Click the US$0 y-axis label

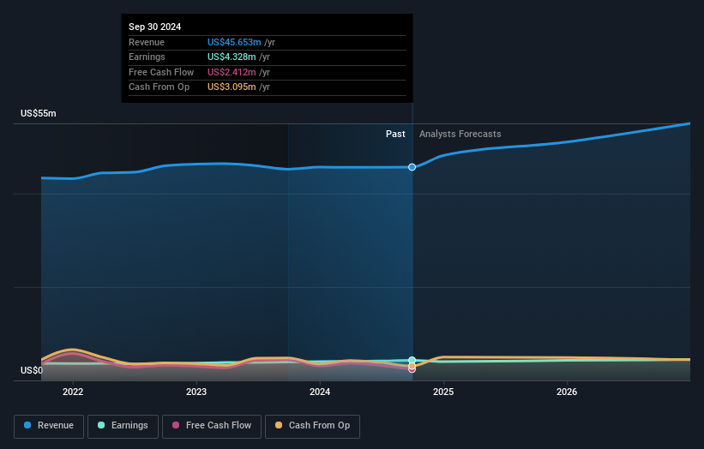pyautogui.click(x=32, y=370)
